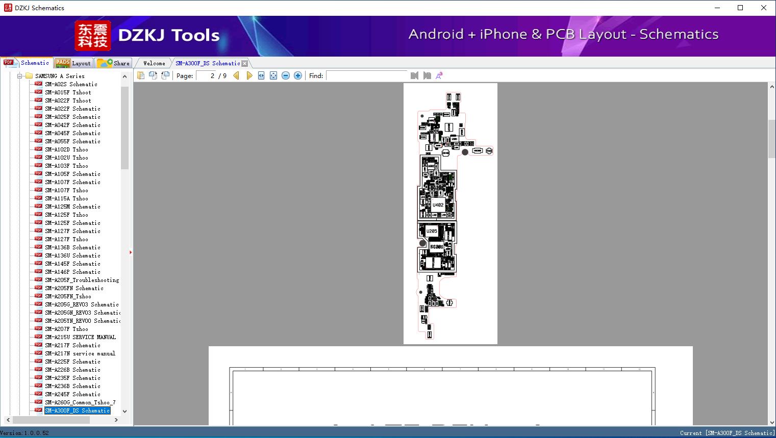This screenshot has width=776, height=438.
Task: Open SM-A125M Schematic in the tree
Action: [72, 207]
